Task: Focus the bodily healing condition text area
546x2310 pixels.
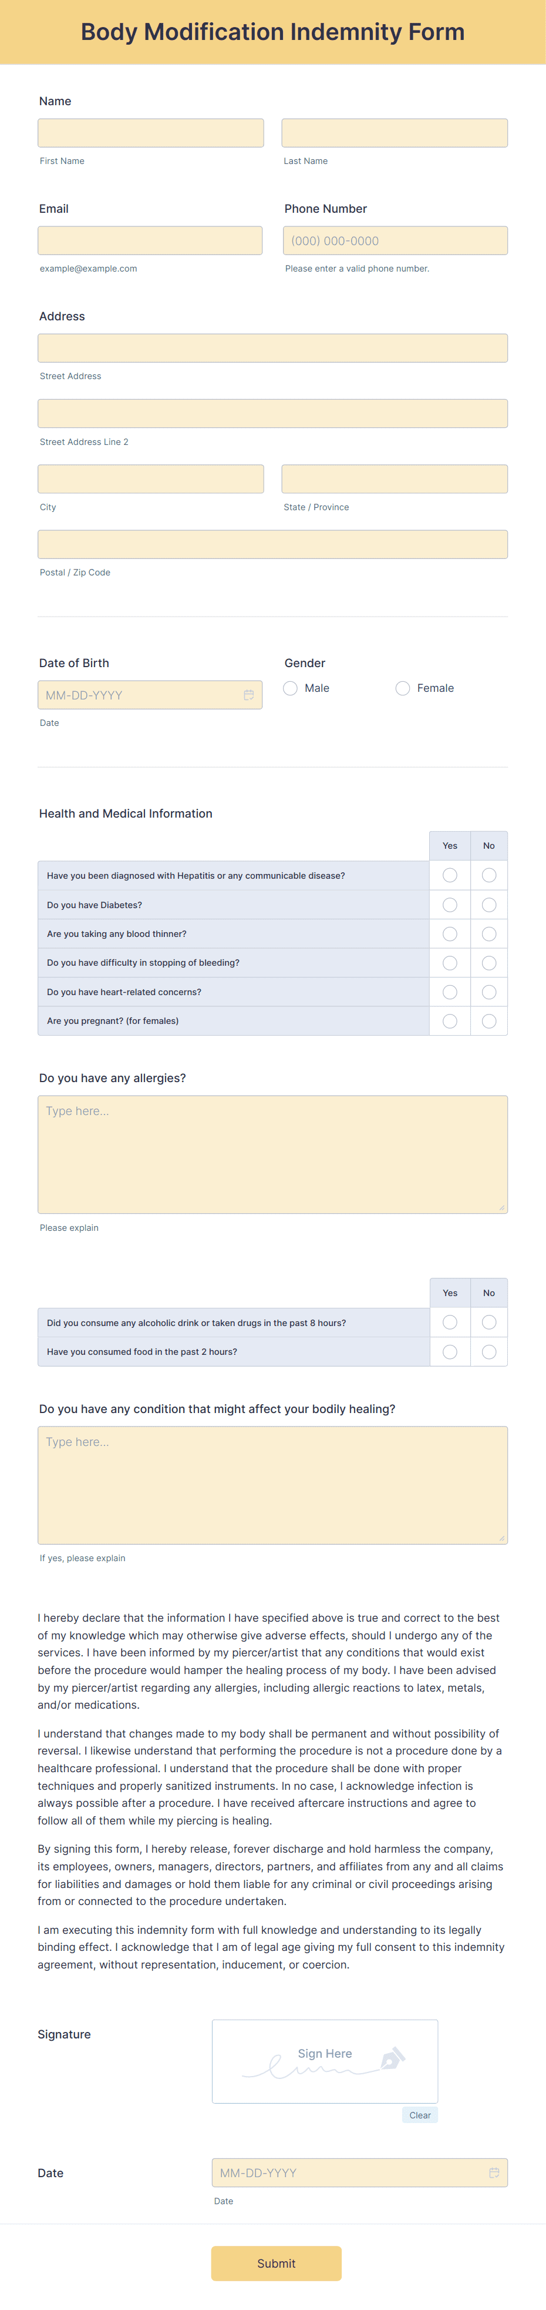Action: pyautogui.click(x=273, y=1485)
